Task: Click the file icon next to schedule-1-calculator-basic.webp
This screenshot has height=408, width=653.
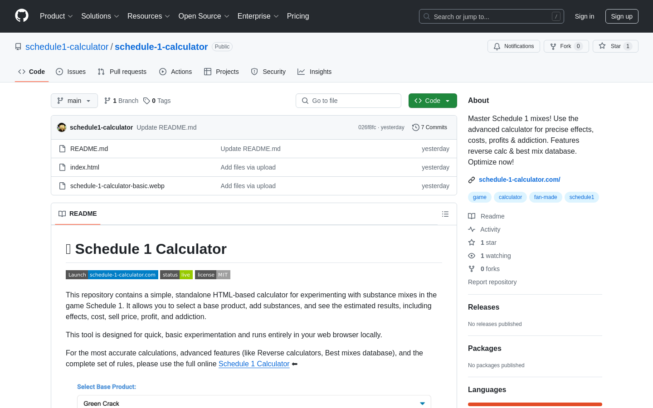Action: [63, 186]
